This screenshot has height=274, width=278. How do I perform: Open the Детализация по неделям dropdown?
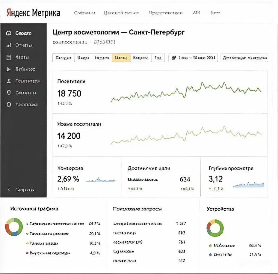coord(244,58)
